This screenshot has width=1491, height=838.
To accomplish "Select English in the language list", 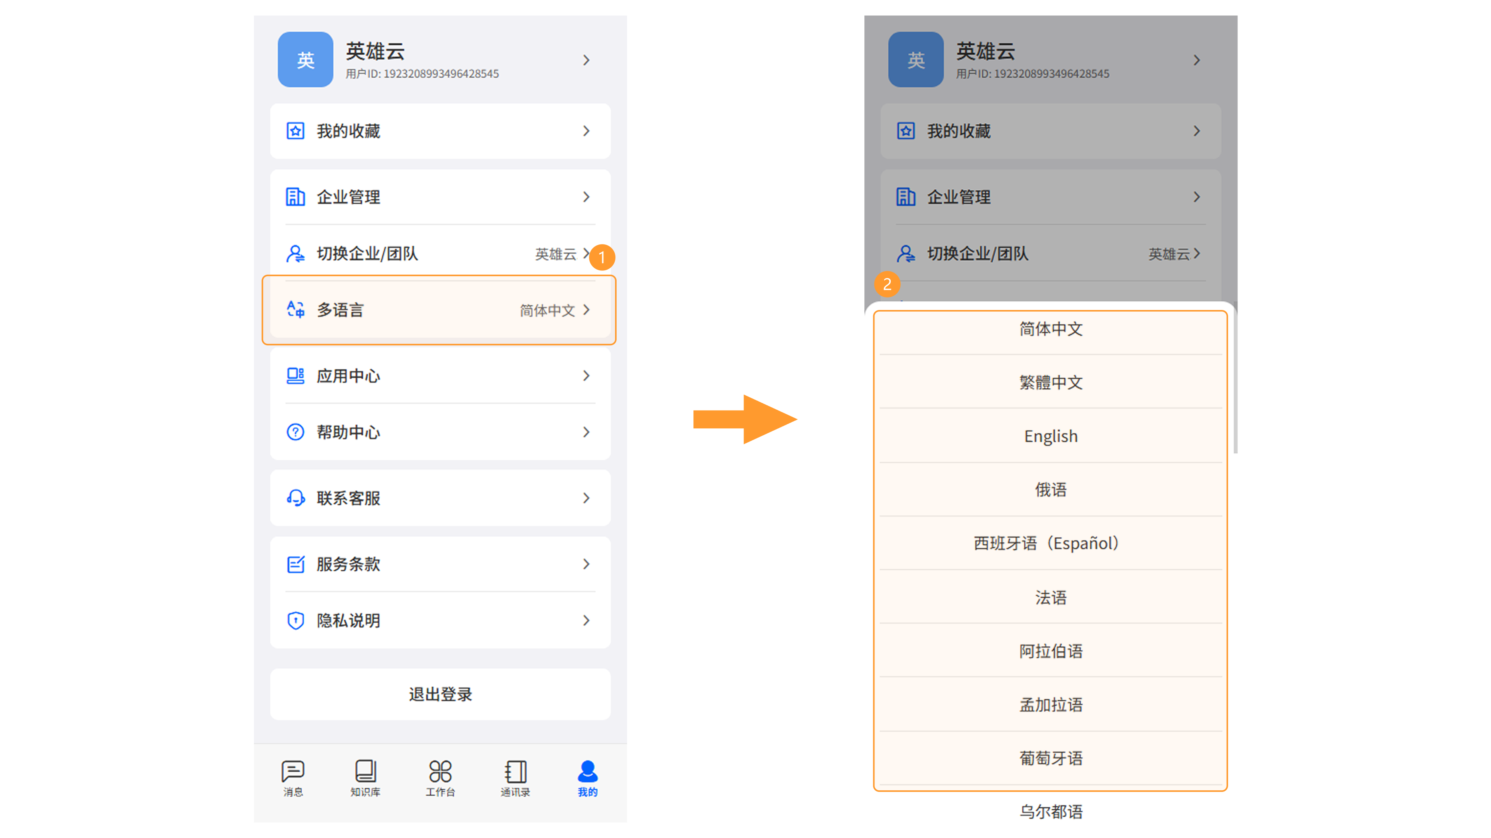I will coord(1051,436).
